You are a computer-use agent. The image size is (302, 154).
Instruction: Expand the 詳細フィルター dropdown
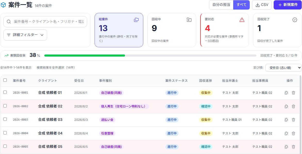click(x=25, y=35)
